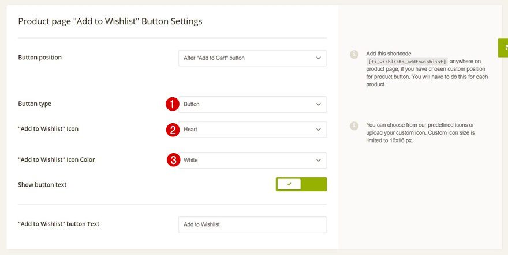508x255 pixels.
Task: Click the "Button type" label
Action: pos(35,104)
